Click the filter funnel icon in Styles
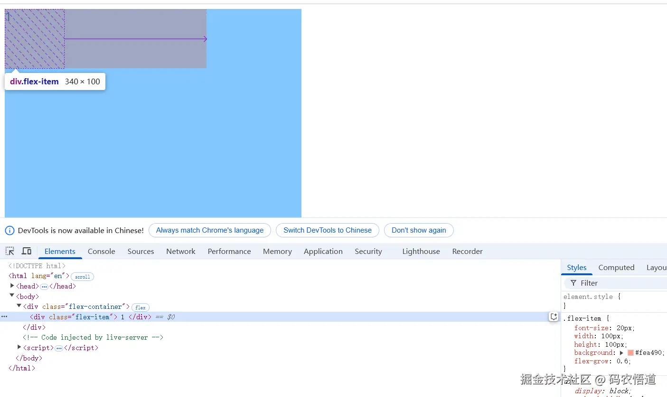The width and height of the screenshot is (667, 397). [573, 283]
